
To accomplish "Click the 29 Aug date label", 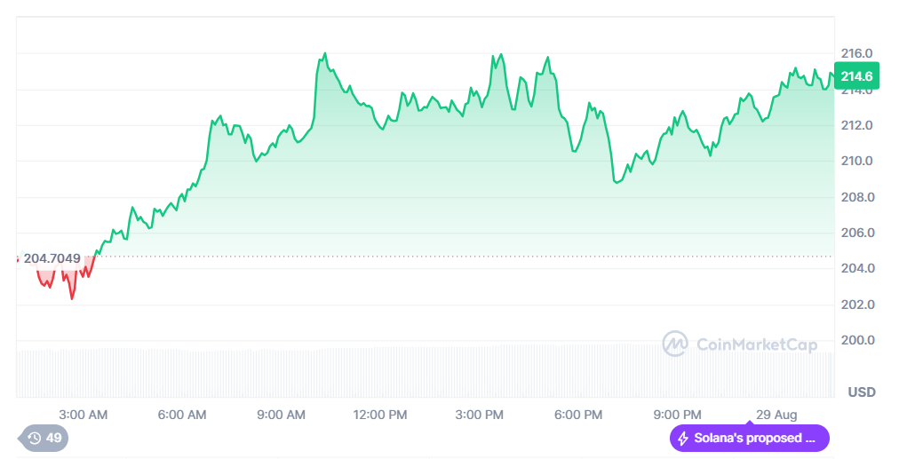I will [776, 415].
